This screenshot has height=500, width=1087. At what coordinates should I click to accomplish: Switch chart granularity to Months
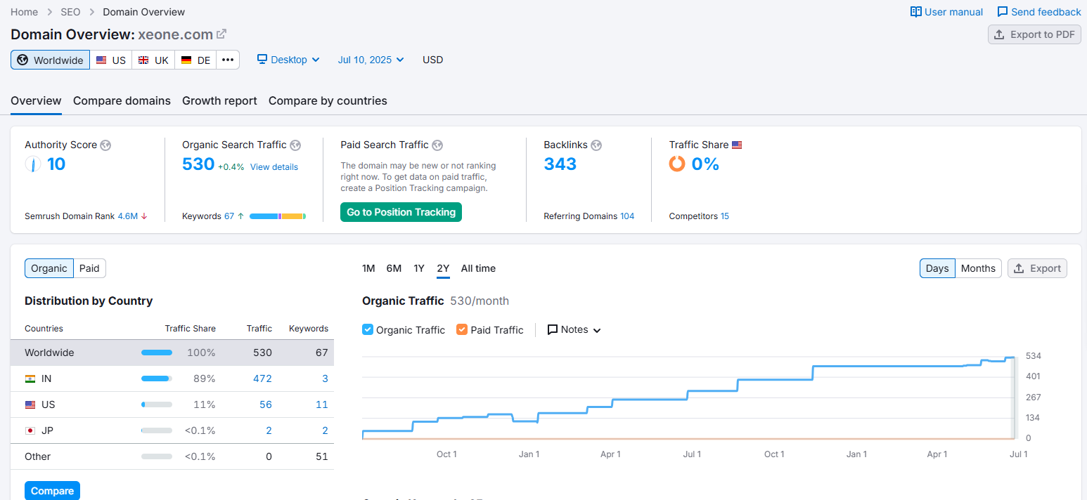978,268
